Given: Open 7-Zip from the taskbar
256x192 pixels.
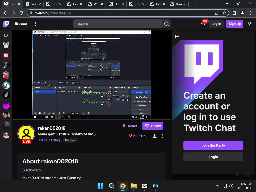Looking at the screenshot, I should pos(145,186).
